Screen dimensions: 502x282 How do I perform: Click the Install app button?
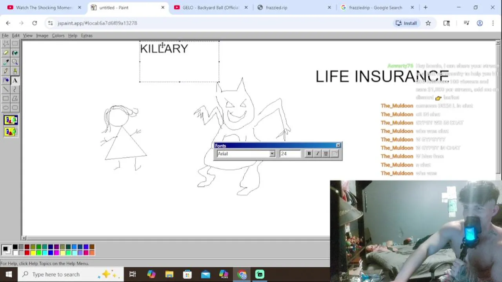point(406,23)
